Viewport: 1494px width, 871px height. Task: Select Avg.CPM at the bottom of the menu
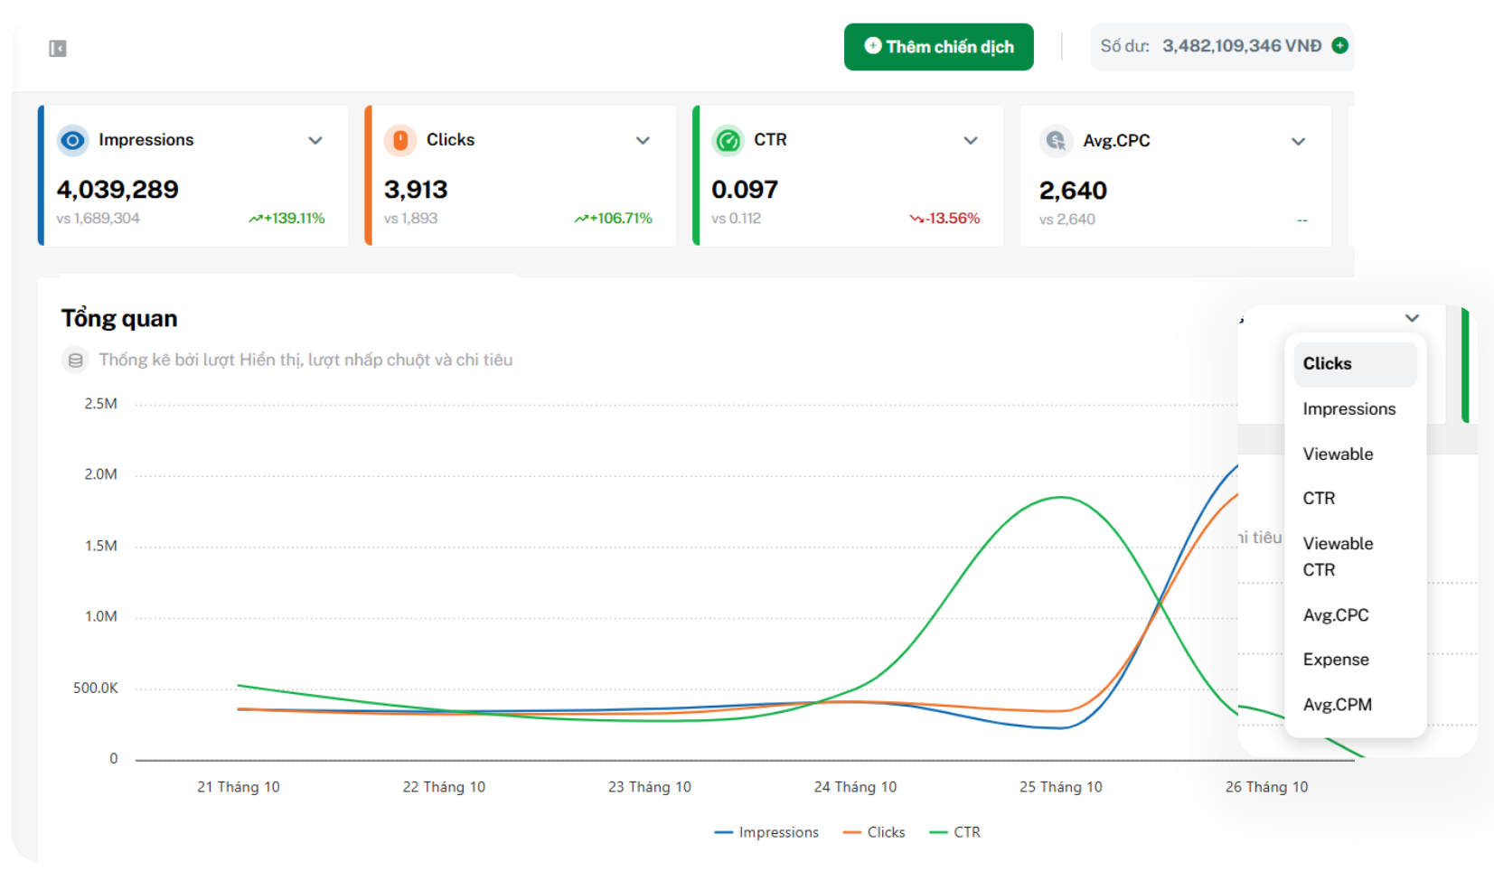coord(1338,704)
